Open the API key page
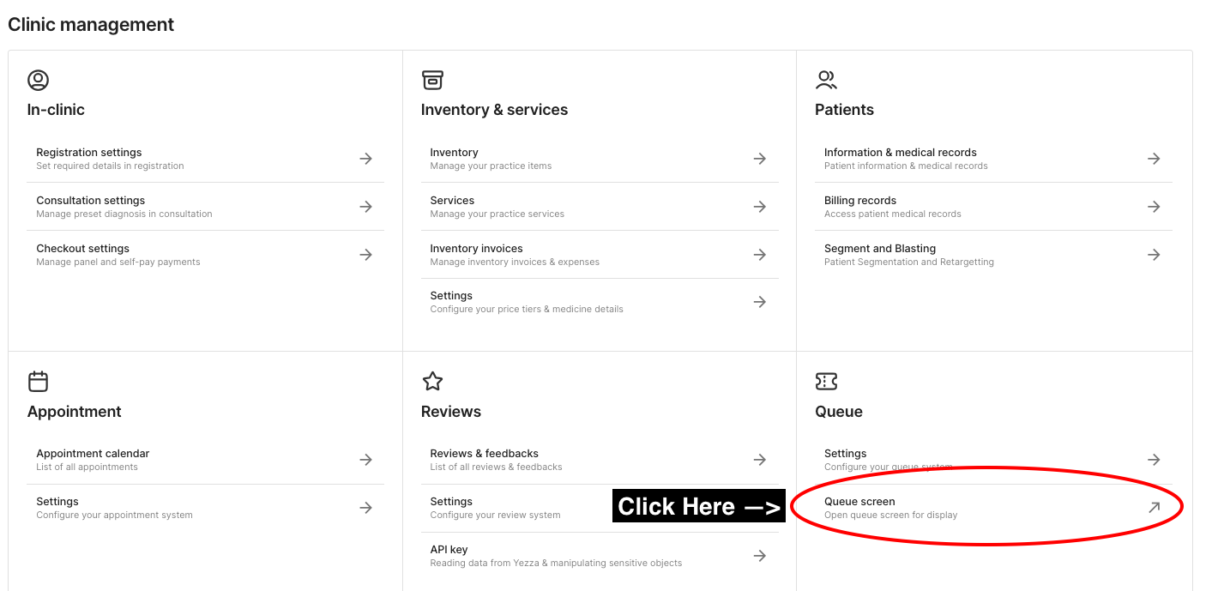Viewport: 1218px width, 591px height. (449, 555)
